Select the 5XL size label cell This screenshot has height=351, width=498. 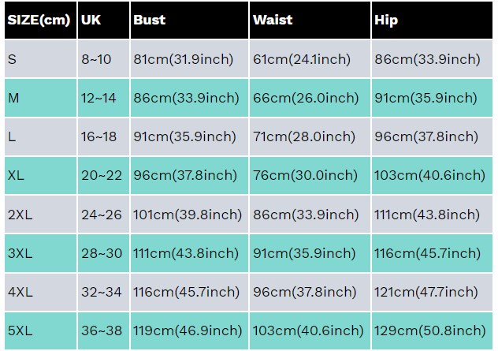[x=40, y=330]
